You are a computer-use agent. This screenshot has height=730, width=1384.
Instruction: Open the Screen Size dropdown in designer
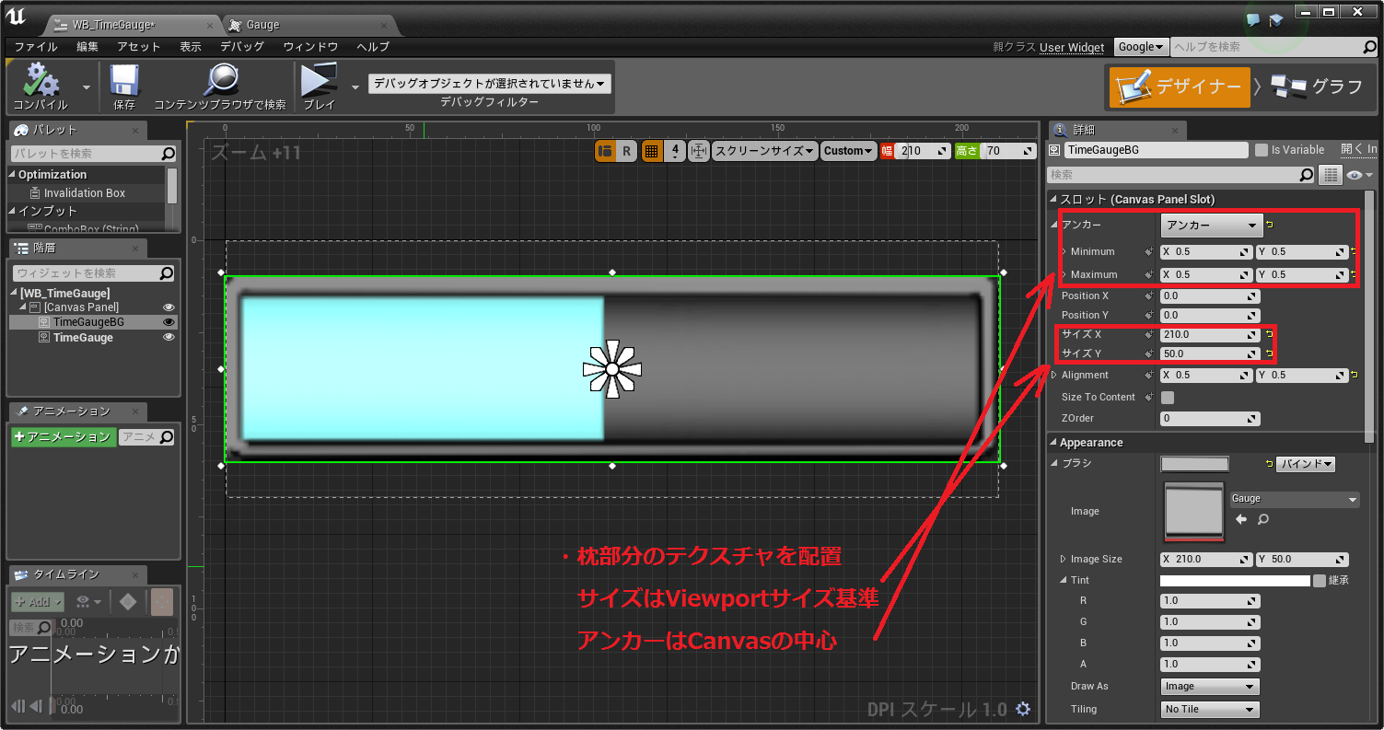[765, 151]
